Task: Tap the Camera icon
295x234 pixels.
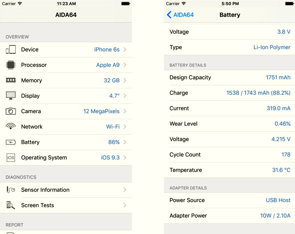Action: click(x=11, y=111)
